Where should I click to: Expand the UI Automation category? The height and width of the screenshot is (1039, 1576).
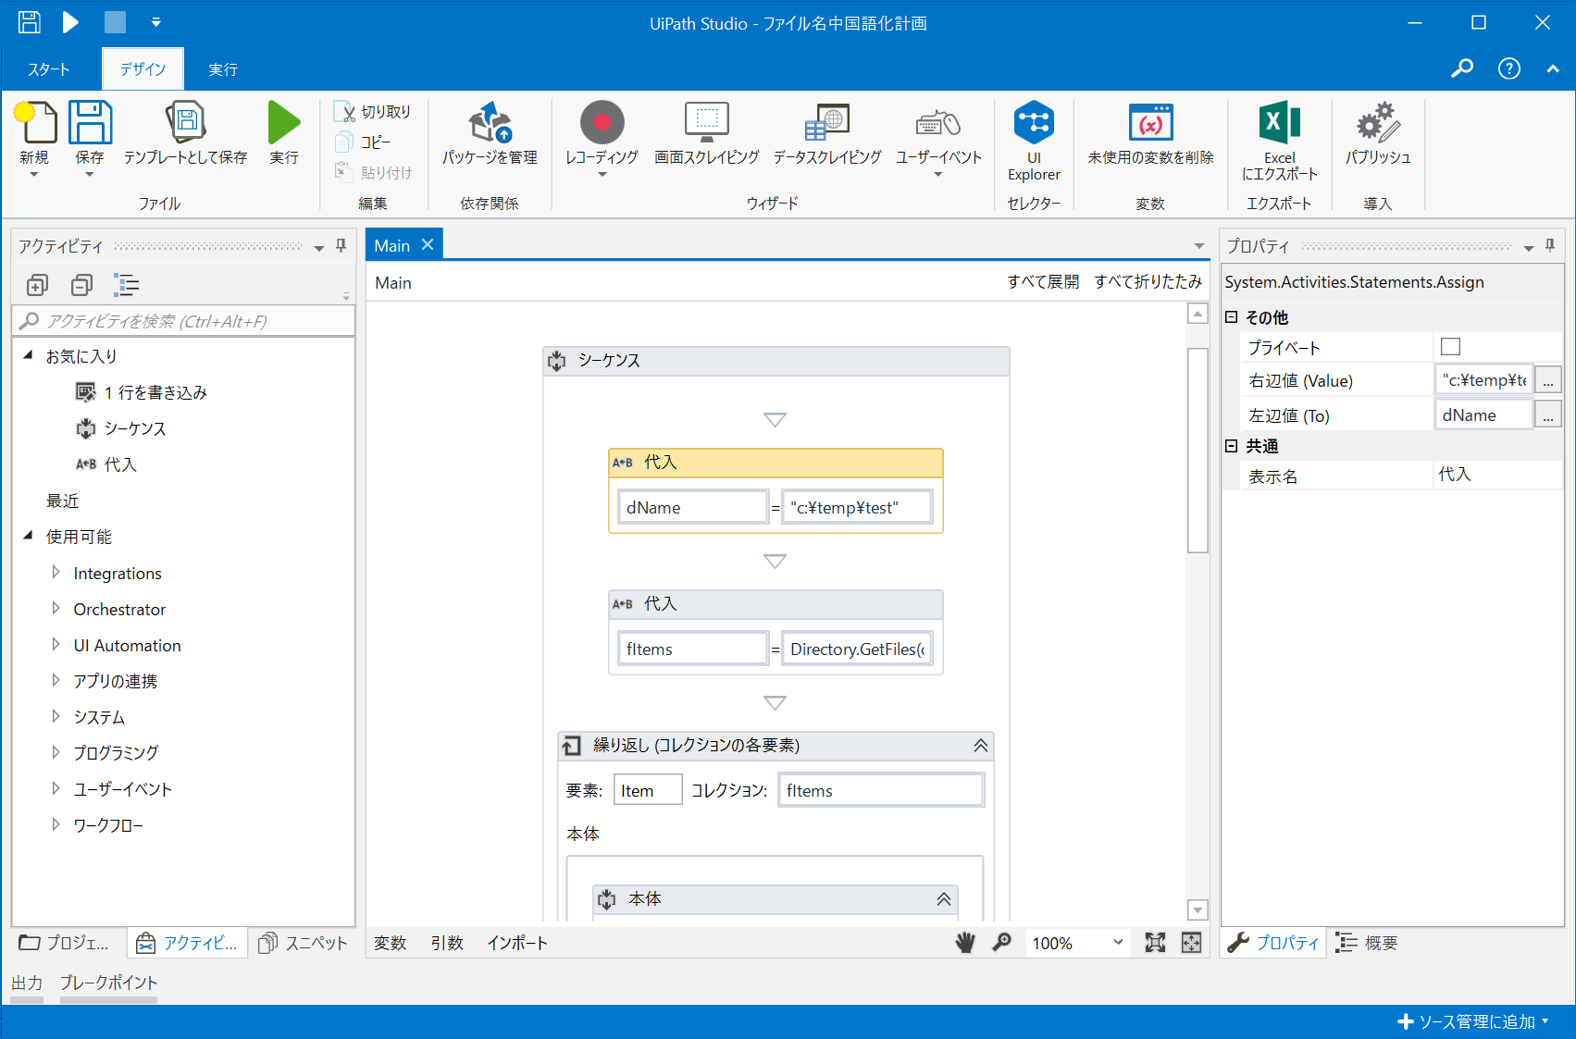point(56,645)
